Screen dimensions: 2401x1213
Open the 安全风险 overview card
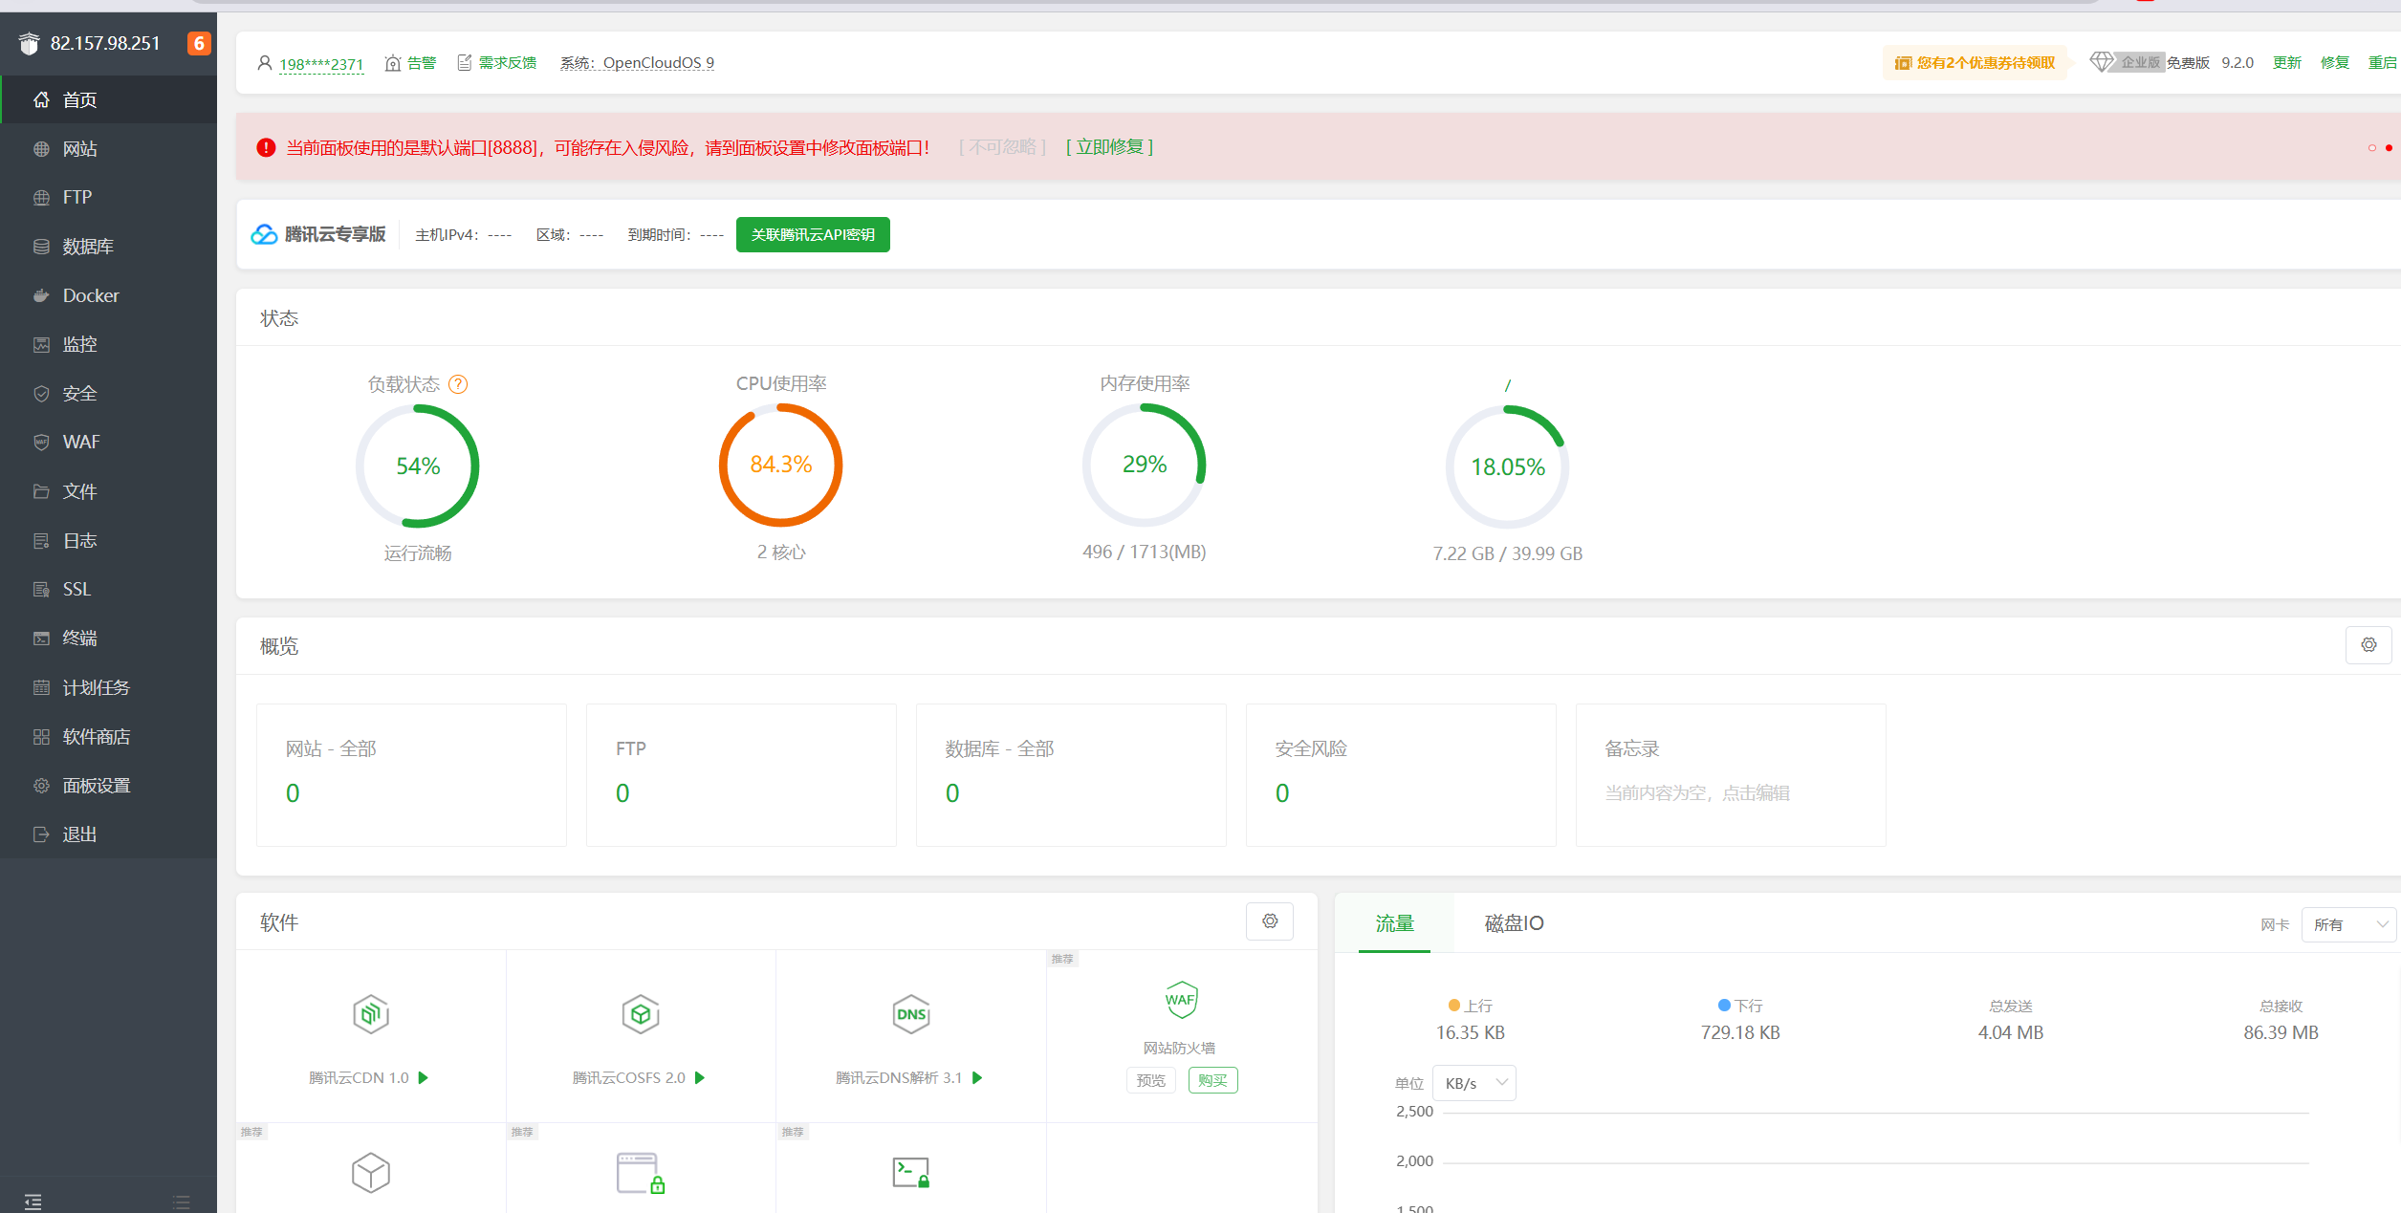coord(1401,775)
